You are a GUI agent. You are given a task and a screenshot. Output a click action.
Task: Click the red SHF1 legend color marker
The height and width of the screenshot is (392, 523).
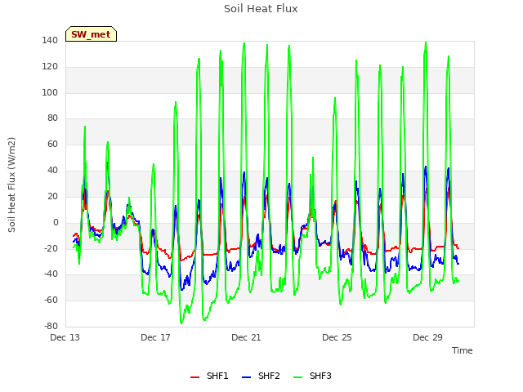[x=194, y=377]
